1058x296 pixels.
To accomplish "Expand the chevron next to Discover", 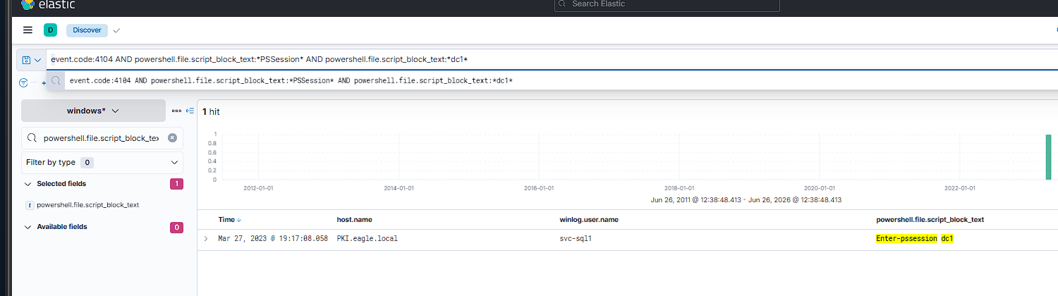I will (x=116, y=30).
